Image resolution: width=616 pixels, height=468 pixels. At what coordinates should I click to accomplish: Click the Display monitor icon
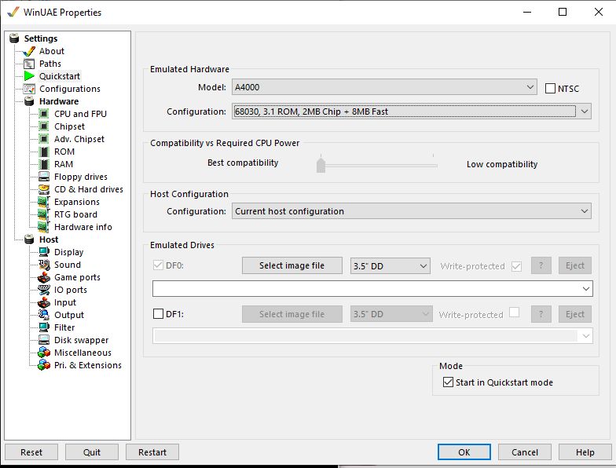pos(44,252)
